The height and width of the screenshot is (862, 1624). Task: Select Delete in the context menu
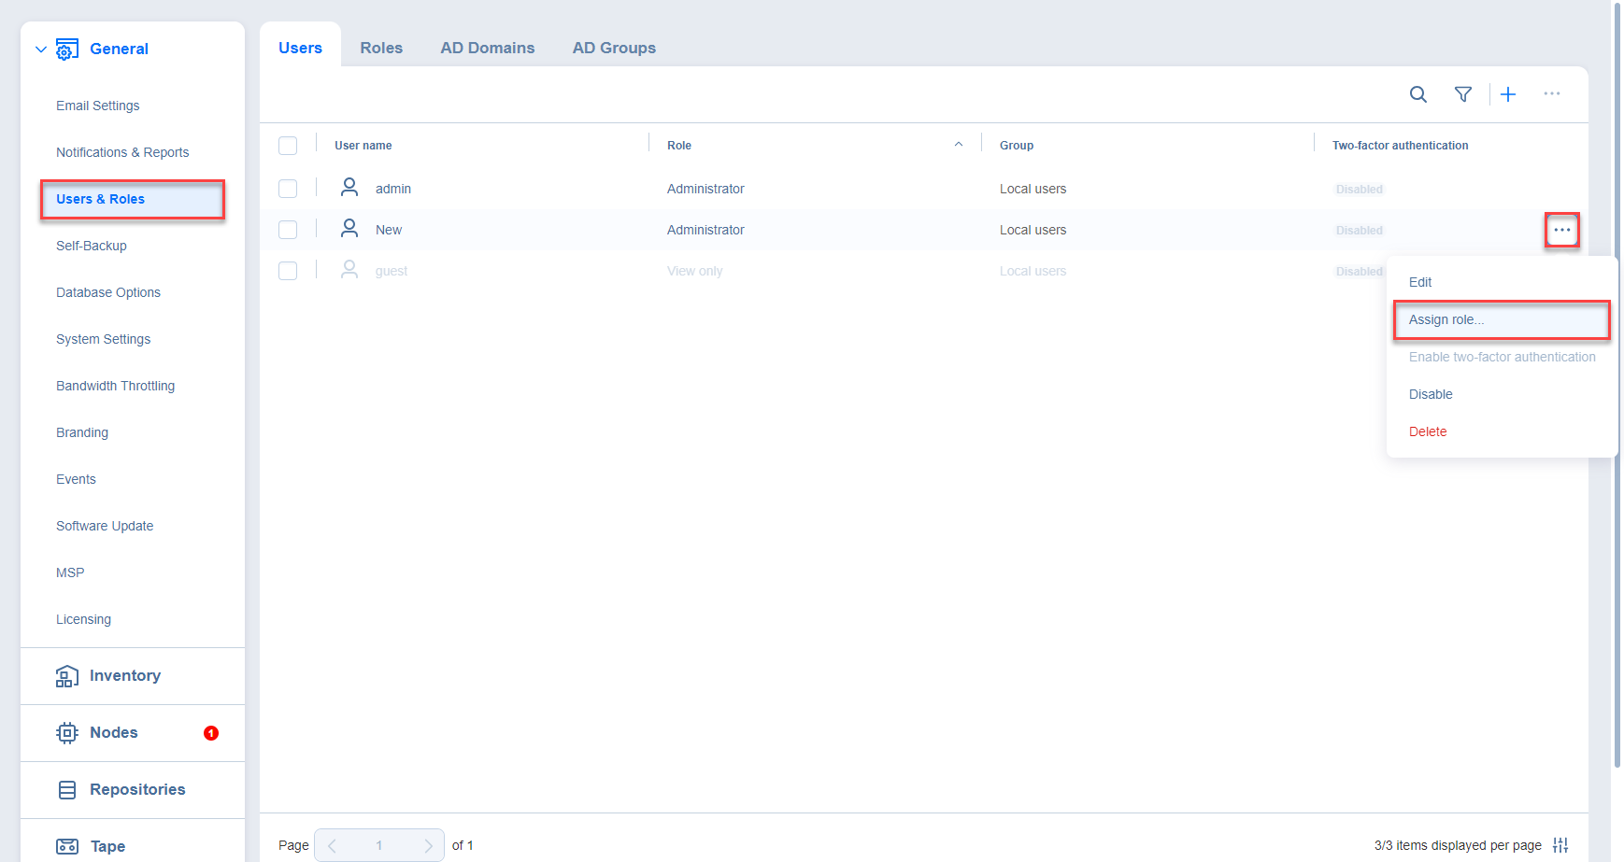1428,431
